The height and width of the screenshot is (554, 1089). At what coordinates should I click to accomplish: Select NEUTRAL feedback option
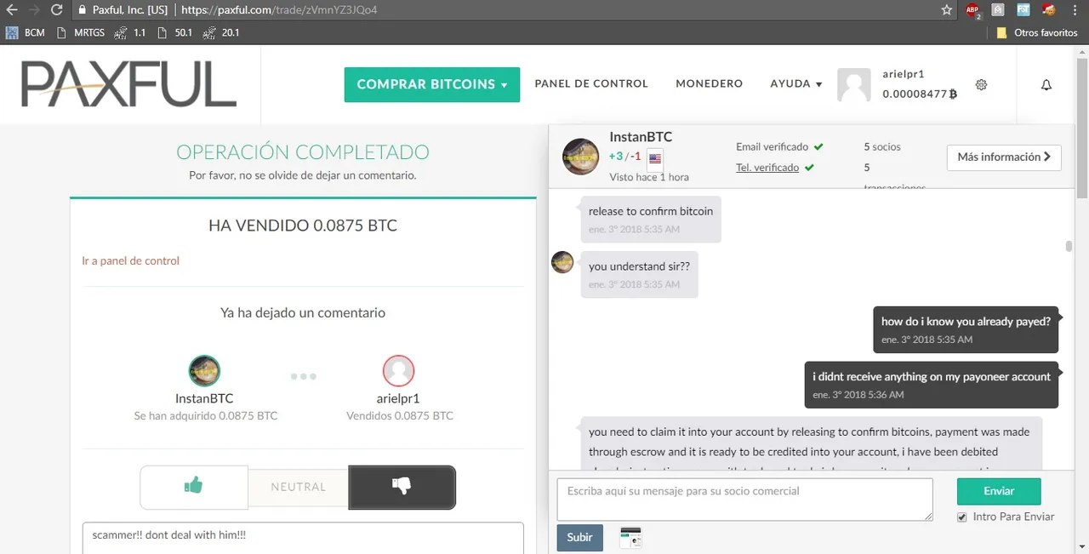click(x=299, y=487)
